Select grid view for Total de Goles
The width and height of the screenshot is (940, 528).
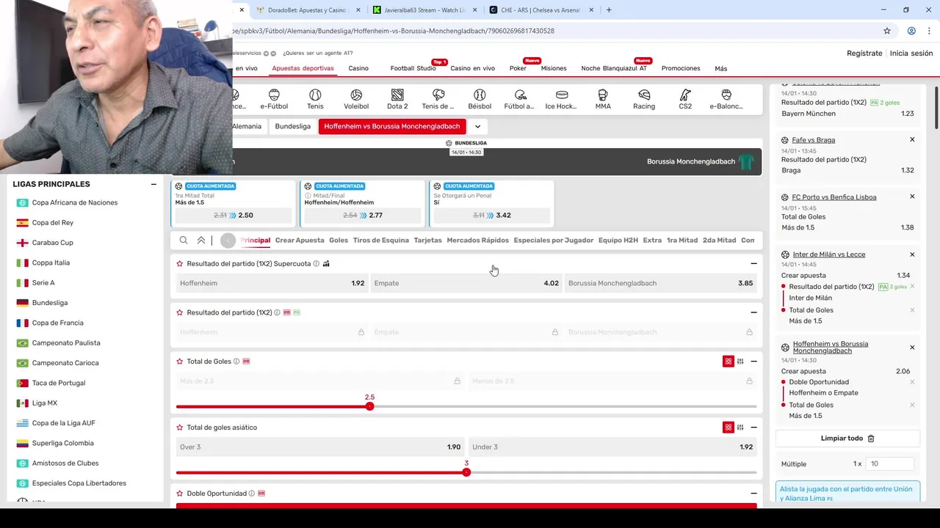click(728, 362)
